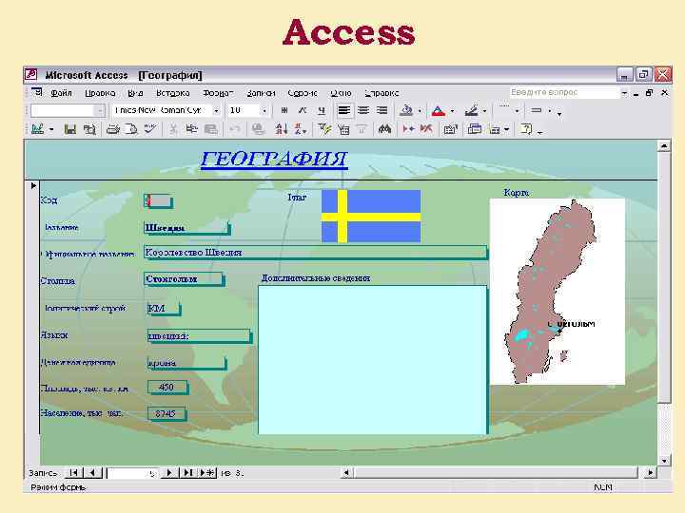This screenshot has width=685, height=513.
Task: Open the fill color dropdown arrow
Action: (x=420, y=111)
